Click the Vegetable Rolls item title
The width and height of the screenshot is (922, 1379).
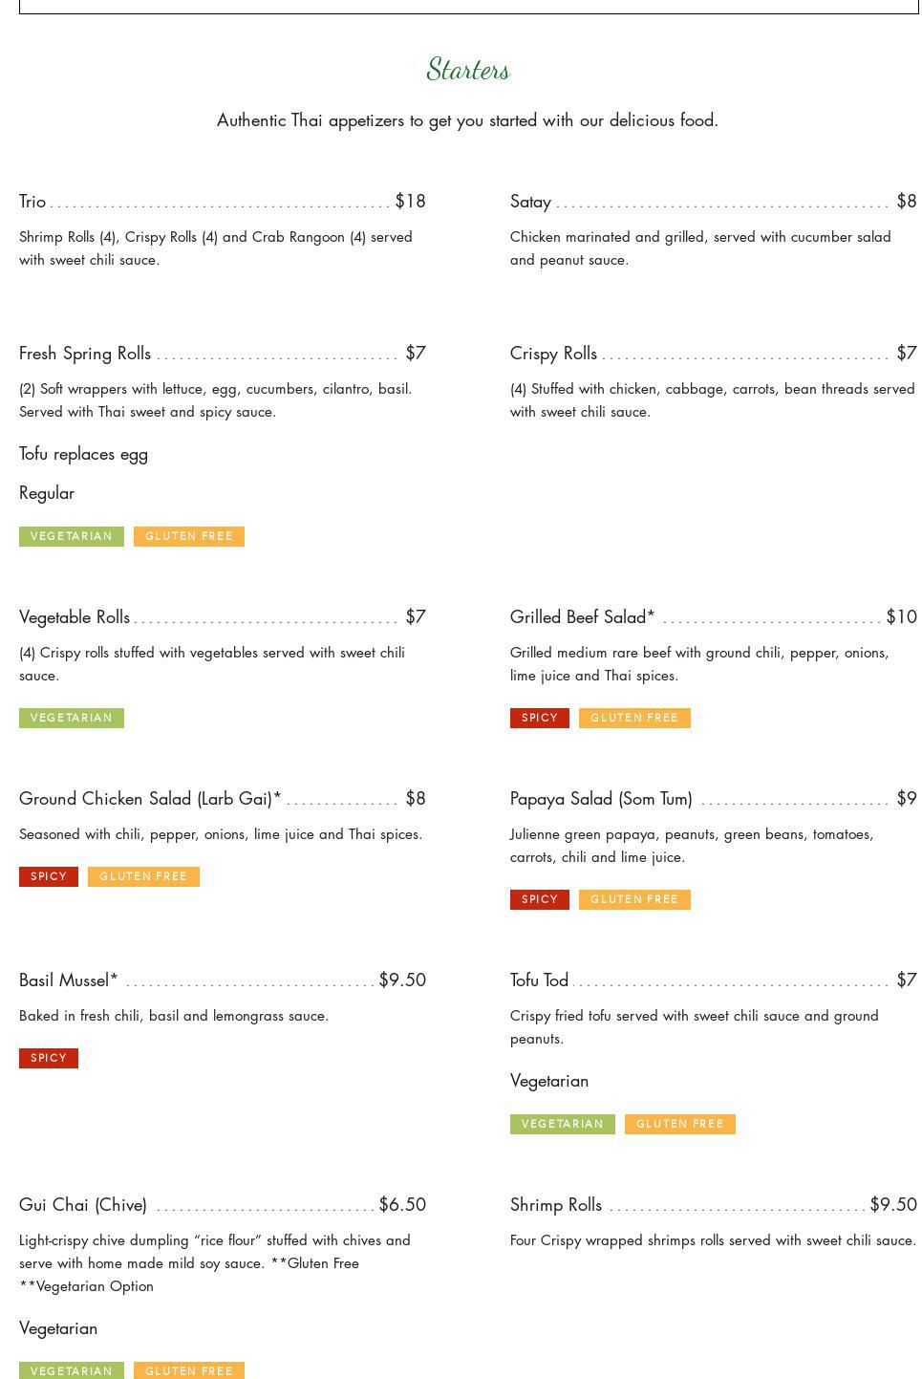coord(75,617)
